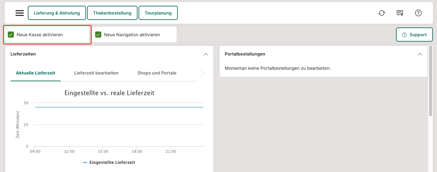The width and height of the screenshot is (437, 172).
Task: Click the blue delivery time line in chart
Action: pos(119,107)
